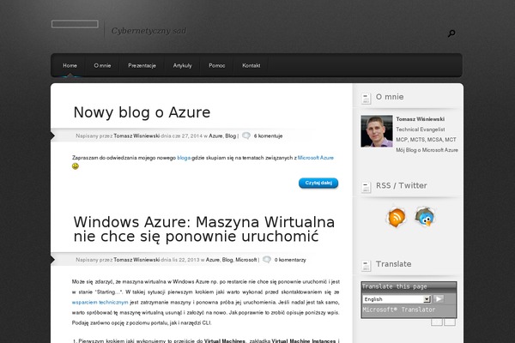Open the O mnie menu page

click(102, 65)
